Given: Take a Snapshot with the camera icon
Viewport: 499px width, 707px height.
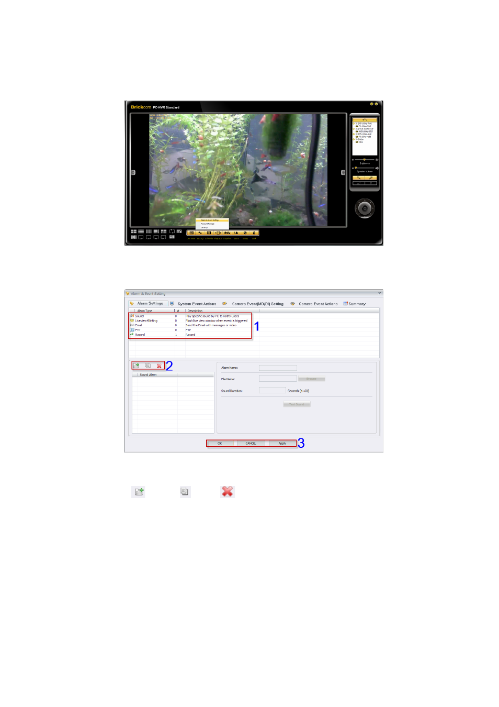Looking at the screenshot, I should [227, 233].
